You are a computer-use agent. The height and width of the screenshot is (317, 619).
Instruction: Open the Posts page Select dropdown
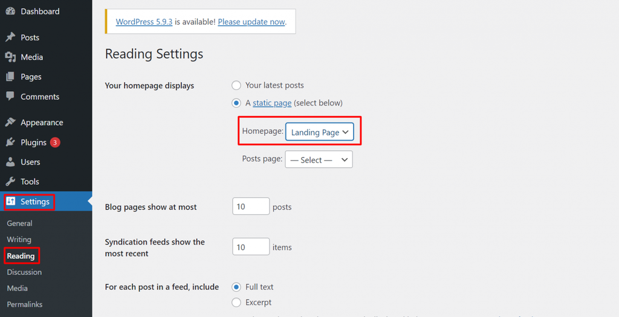pos(319,159)
